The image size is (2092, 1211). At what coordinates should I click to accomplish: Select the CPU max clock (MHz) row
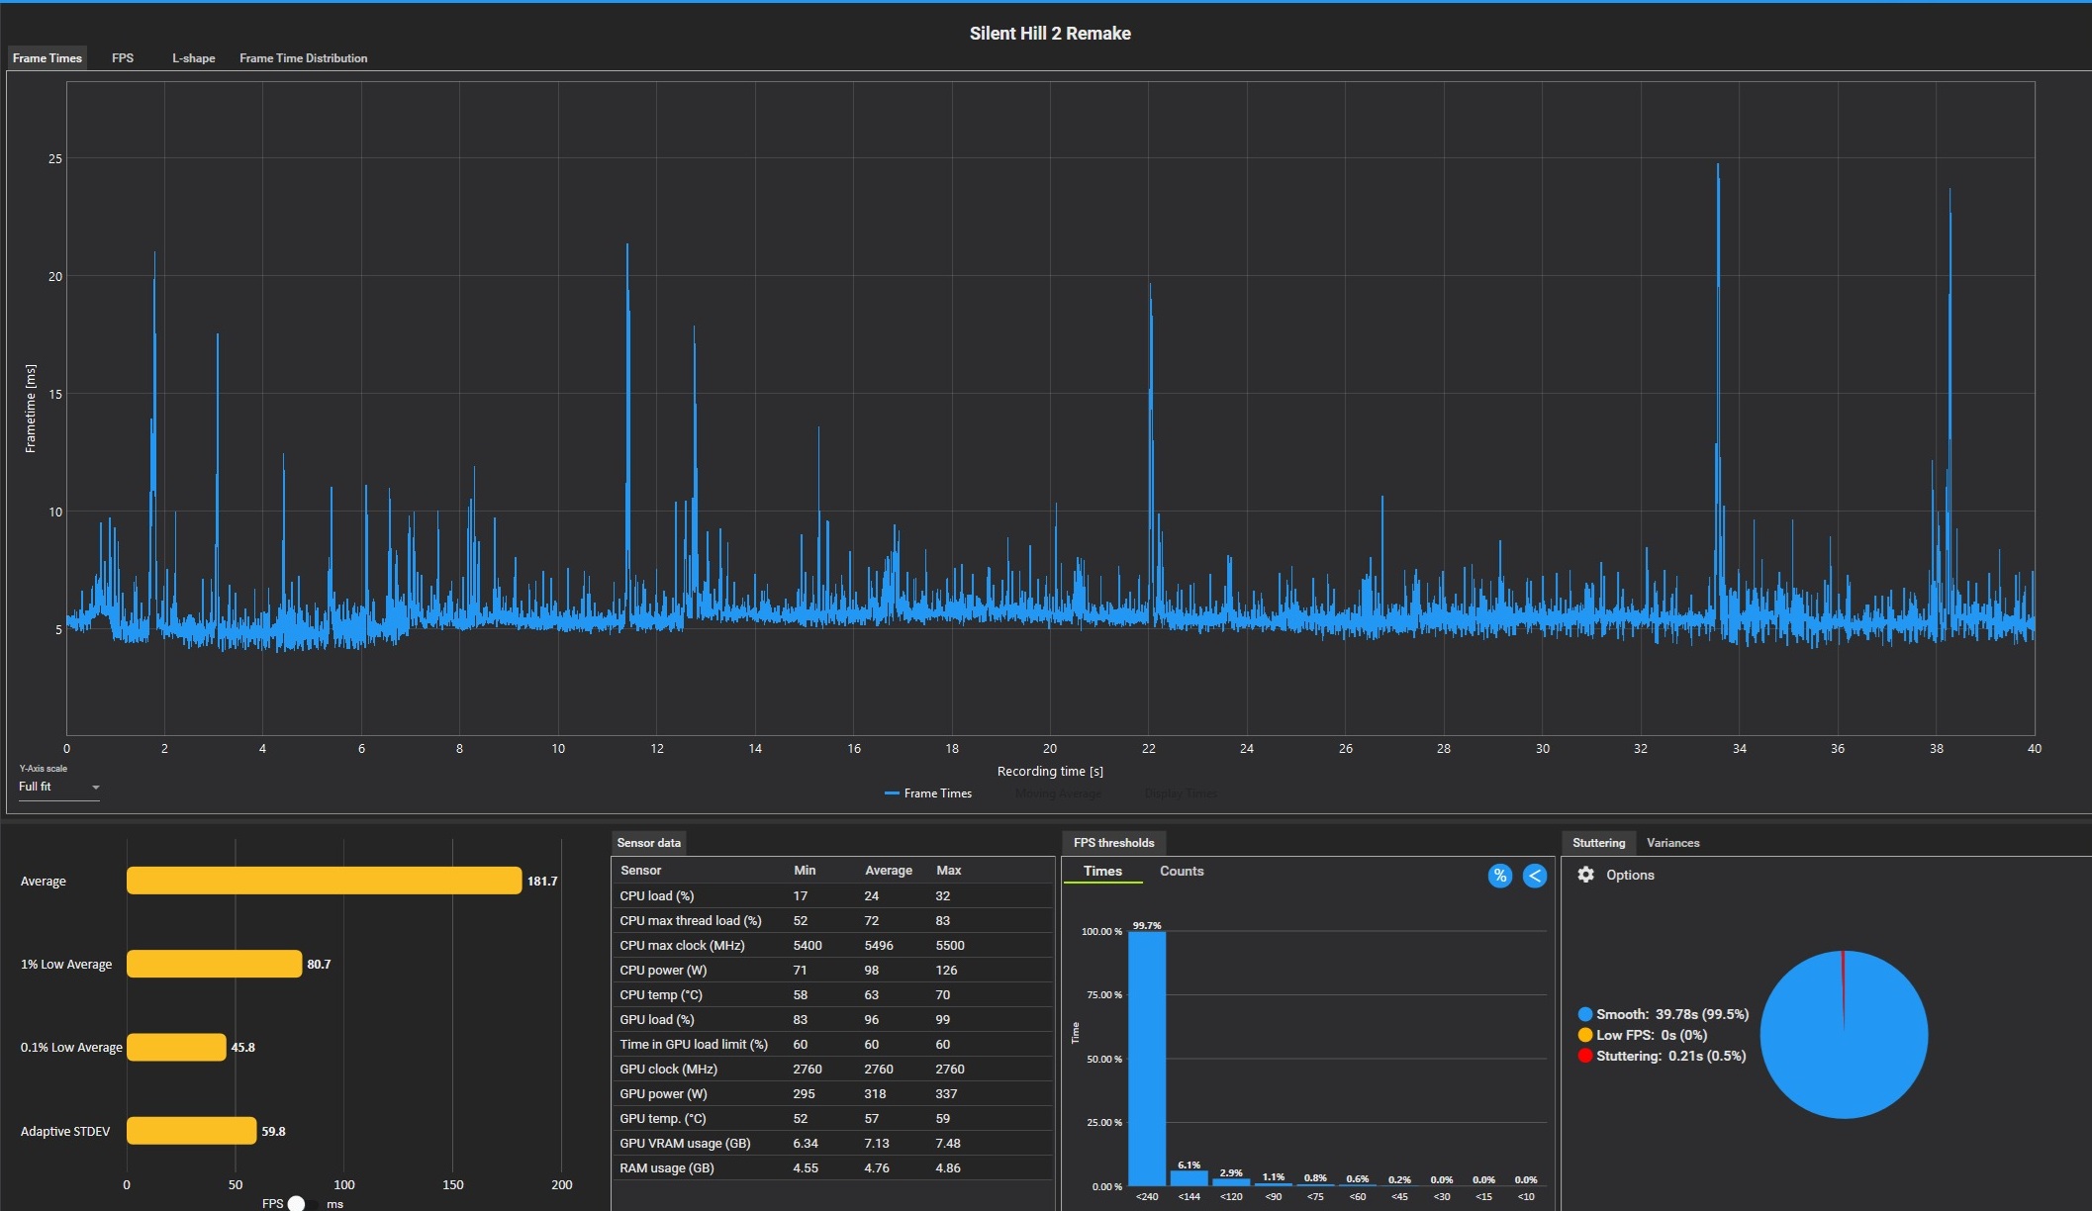coord(833,945)
